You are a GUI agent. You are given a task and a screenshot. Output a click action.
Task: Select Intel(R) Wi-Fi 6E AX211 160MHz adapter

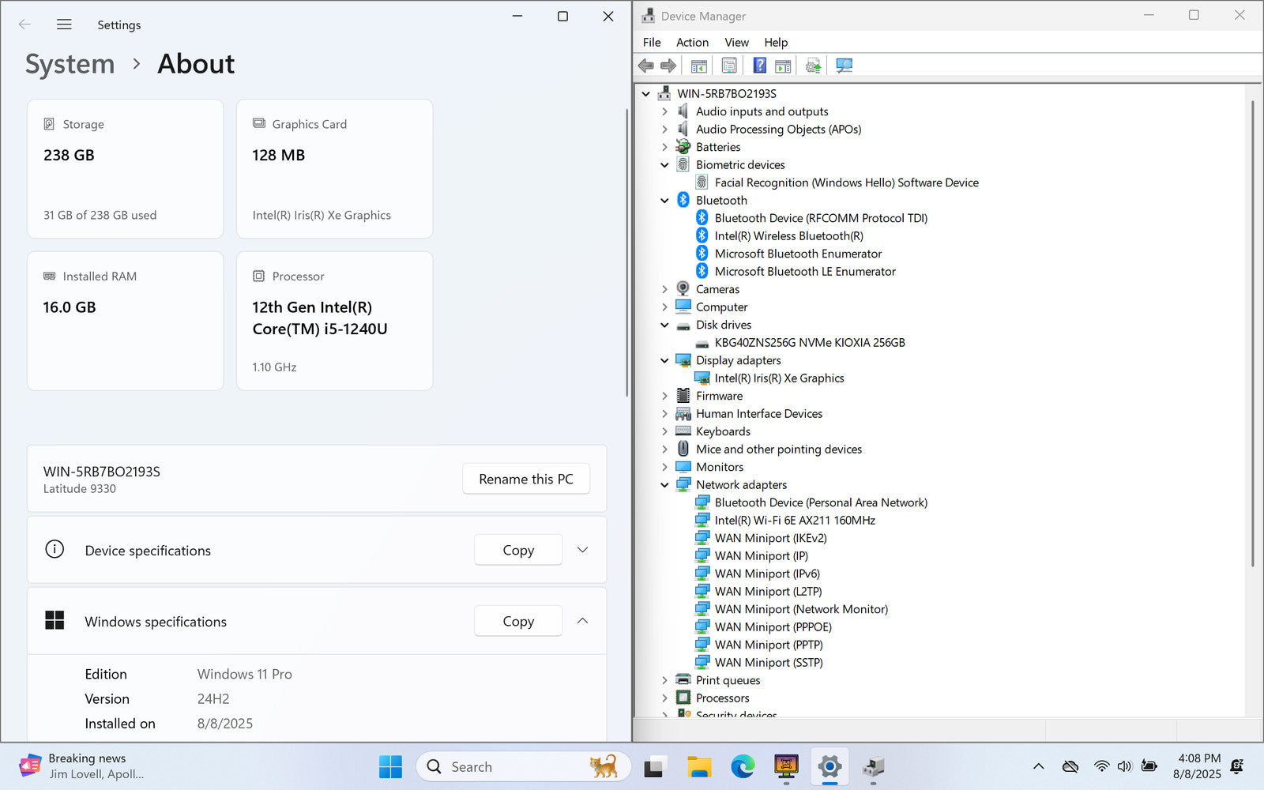point(794,521)
